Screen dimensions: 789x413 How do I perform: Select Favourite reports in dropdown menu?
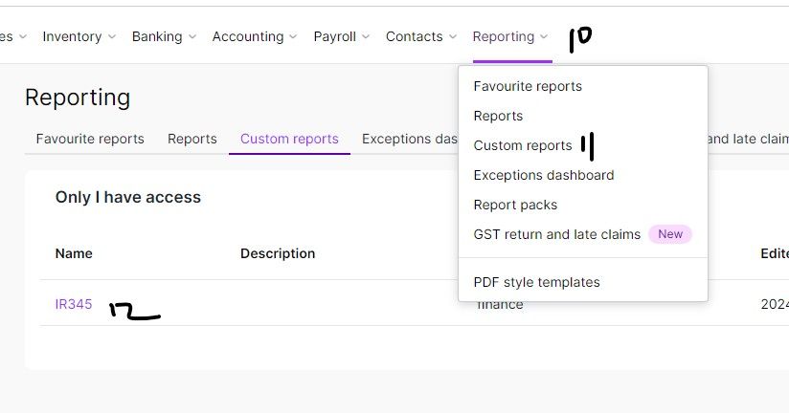pyautogui.click(x=528, y=86)
